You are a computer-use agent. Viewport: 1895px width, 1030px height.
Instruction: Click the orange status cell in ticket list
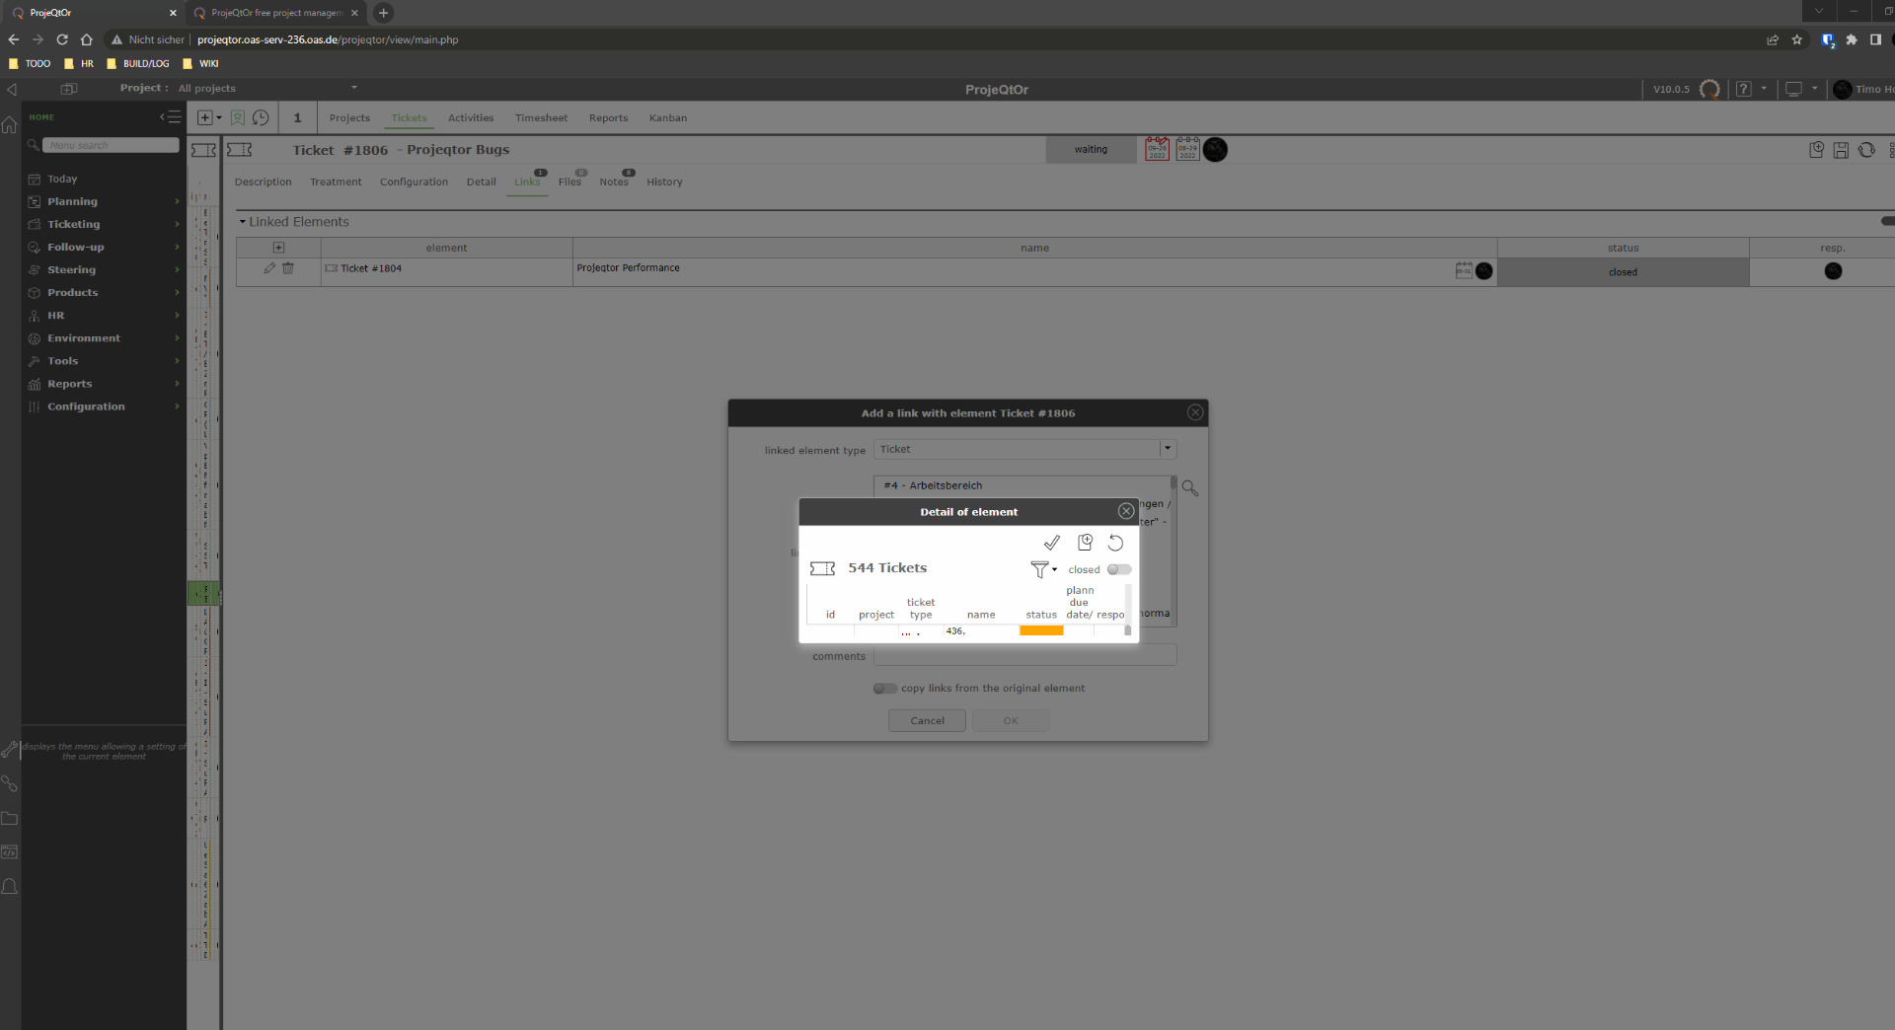pos(1041,630)
